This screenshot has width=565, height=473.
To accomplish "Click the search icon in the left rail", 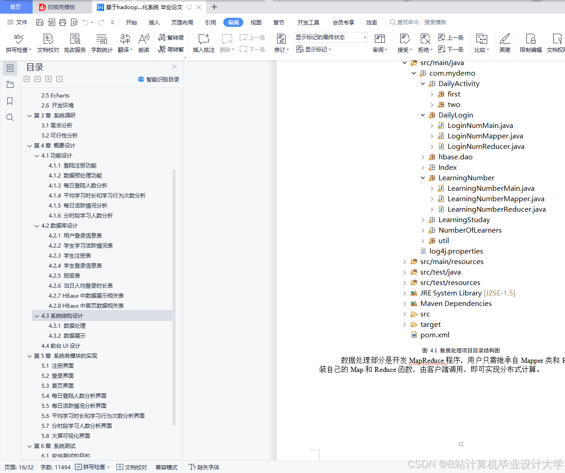I will click(x=10, y=117).
